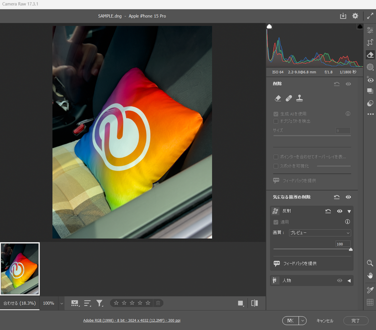Open the sort order icon
376x330 pixels.
pos(88,303)
